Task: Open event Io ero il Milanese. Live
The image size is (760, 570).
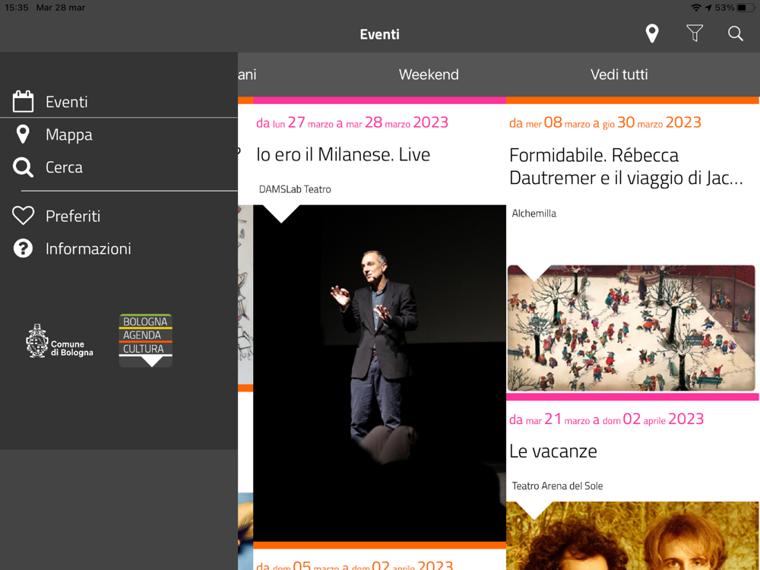Action: pyautogui.click(x=344, y=154)
